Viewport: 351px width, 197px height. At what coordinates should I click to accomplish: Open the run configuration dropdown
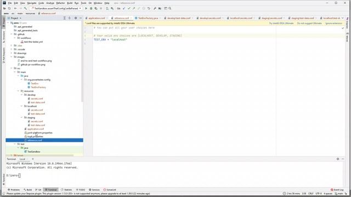click(x=56, y=8)
